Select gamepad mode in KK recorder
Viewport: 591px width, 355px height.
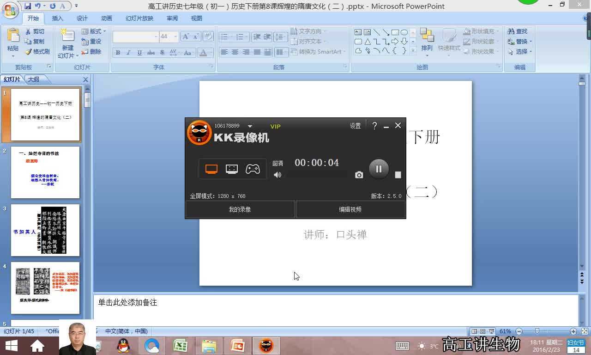253,169
